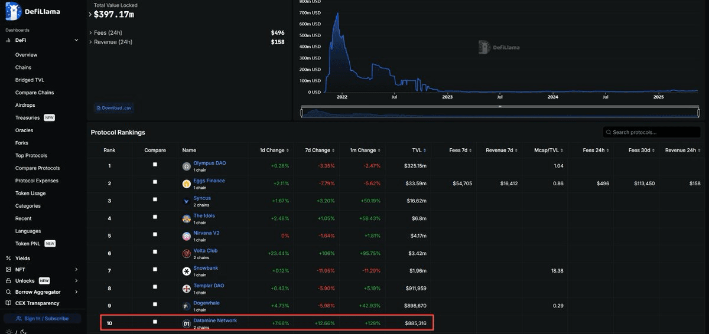Click Sign In / Subscribe button
709x334 pixels.
42,319
